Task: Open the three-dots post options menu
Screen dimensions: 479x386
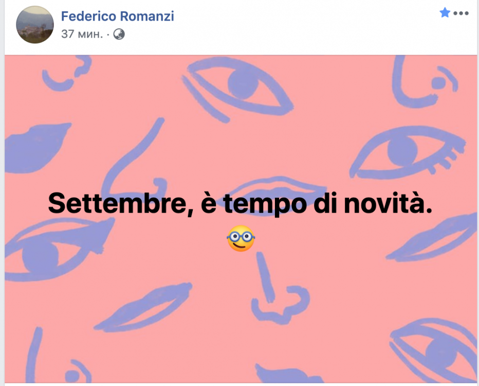Action: pyautogui.click(x=461, y=13)
